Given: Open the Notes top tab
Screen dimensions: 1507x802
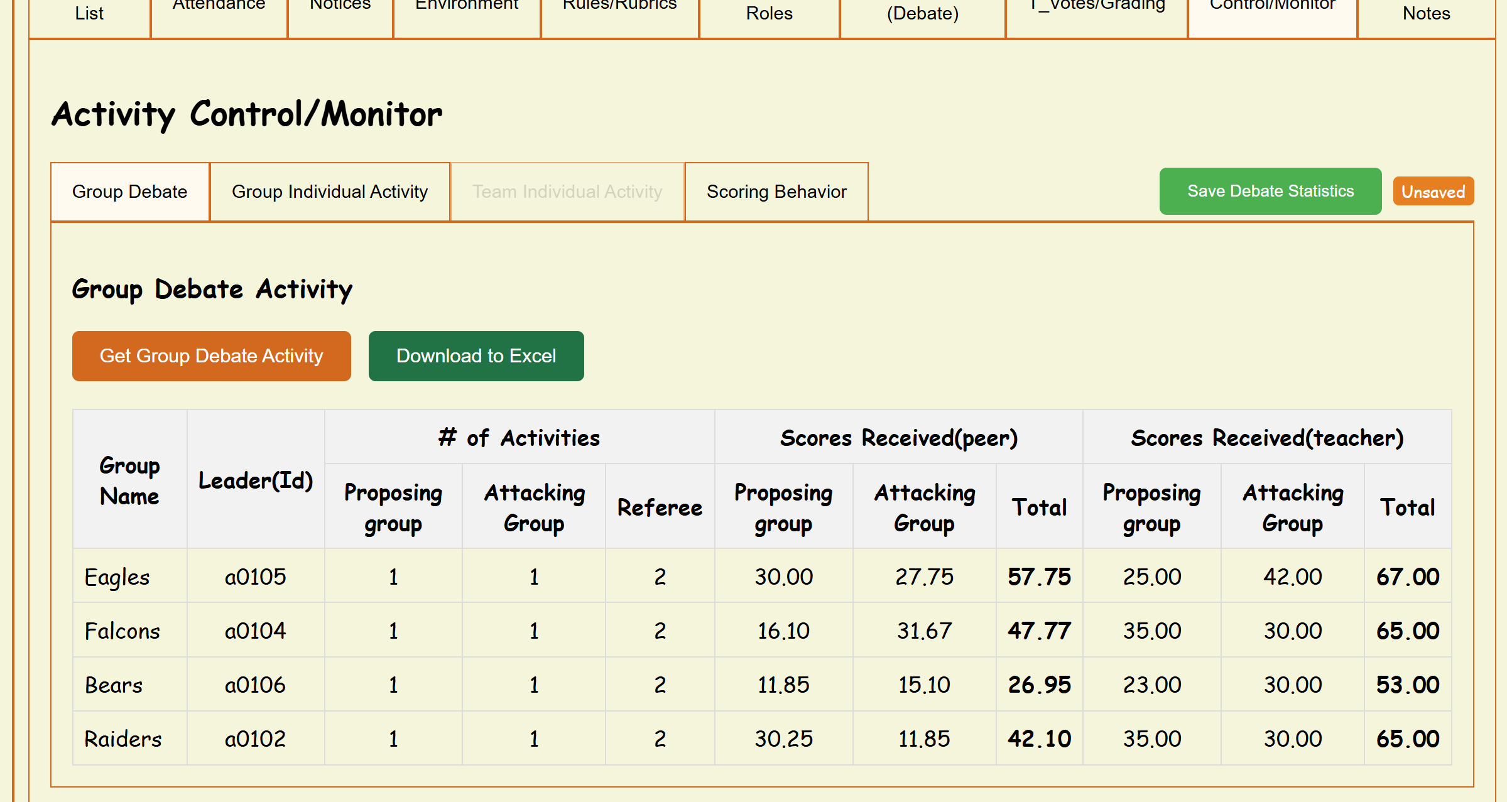Looking at the screenshot, I should pos(1426,14).
